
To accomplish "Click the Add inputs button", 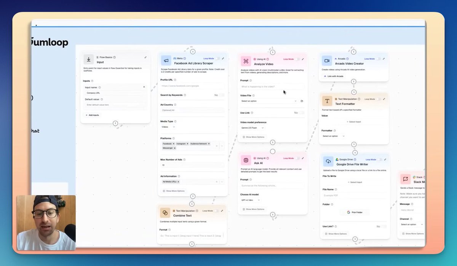I will (92, 115).
